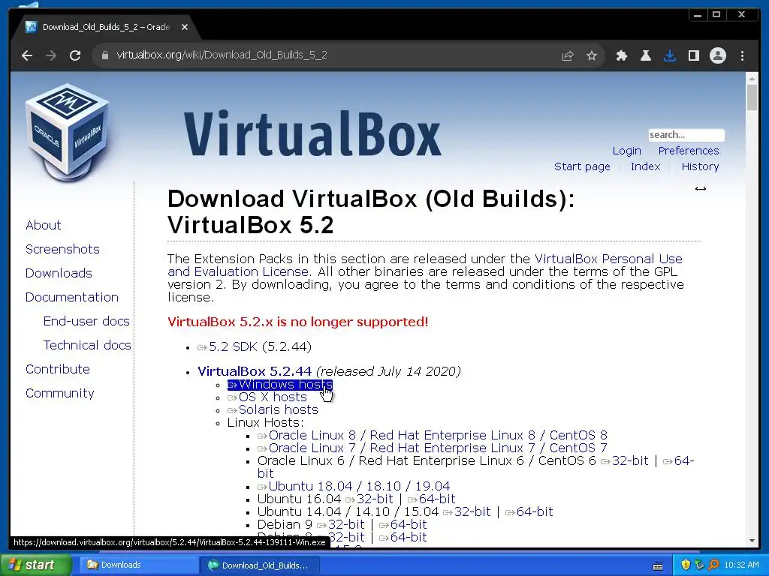Image resolution: width=769 pixels, height=576 pixels.
Task: Open Technical docs sidebar link
Action: [x=87, y=345]
